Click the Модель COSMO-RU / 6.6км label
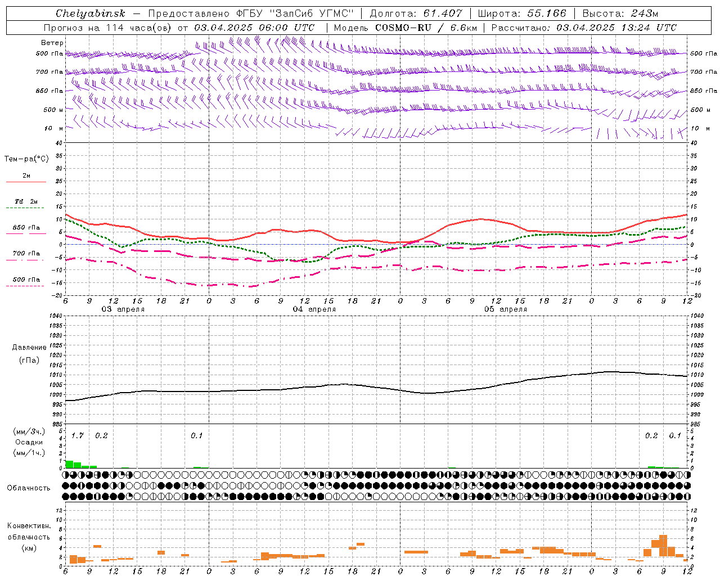This screenshot has width=720, height=576. point(405,28)
